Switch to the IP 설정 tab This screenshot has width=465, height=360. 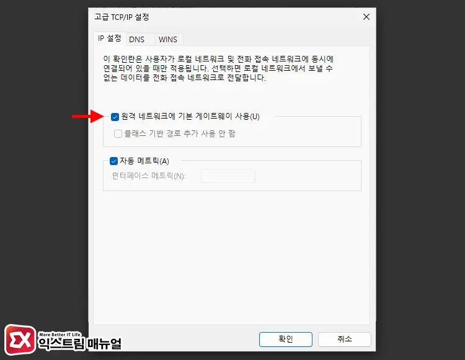(109, 38)
